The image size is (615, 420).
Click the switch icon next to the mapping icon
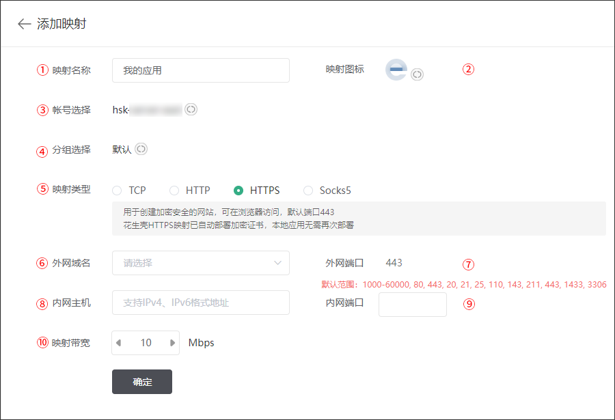[417, 74]
